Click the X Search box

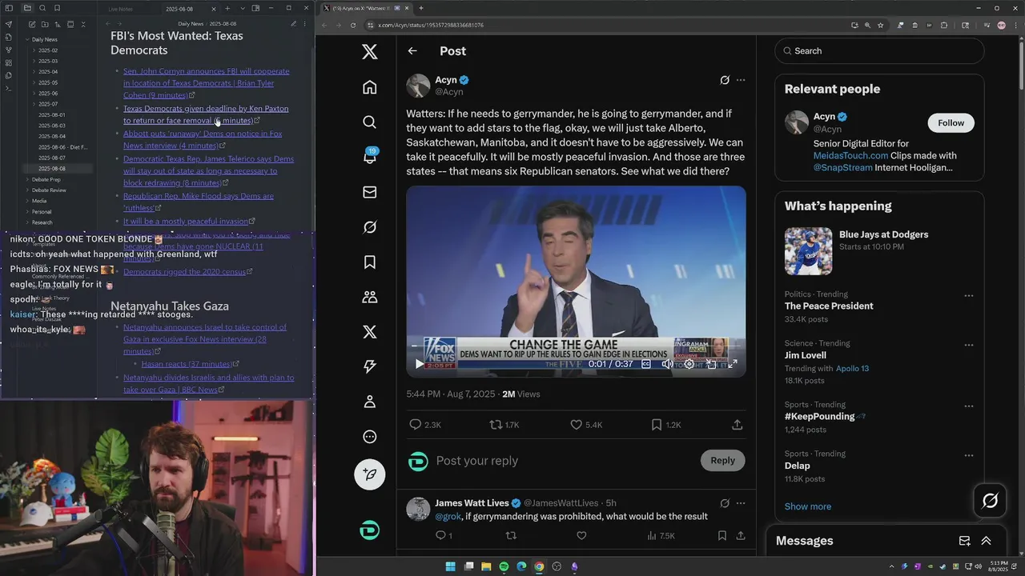tap(879, 50)
